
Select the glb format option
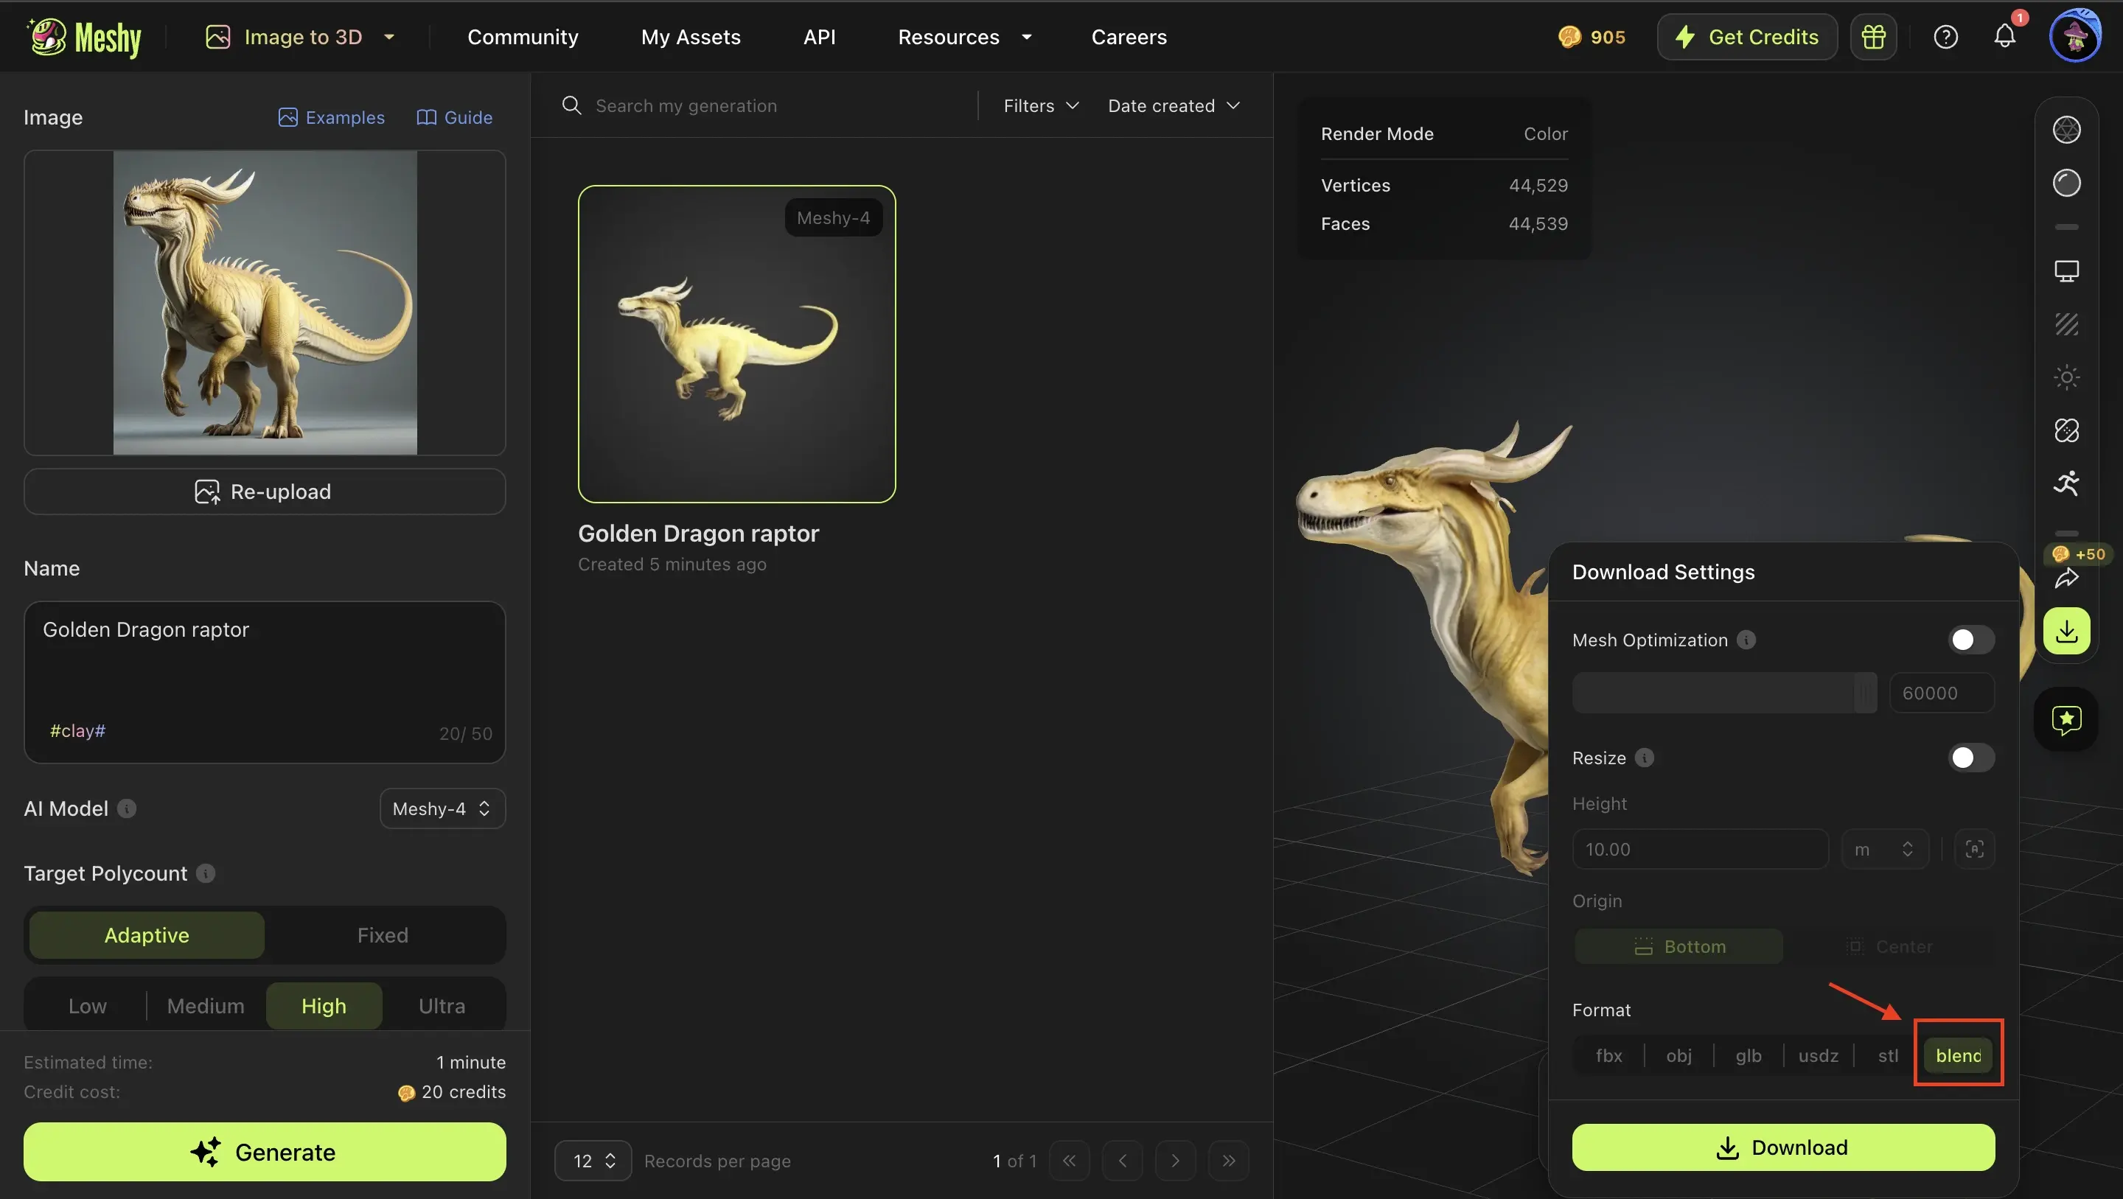click(x=1748, y=1055)
